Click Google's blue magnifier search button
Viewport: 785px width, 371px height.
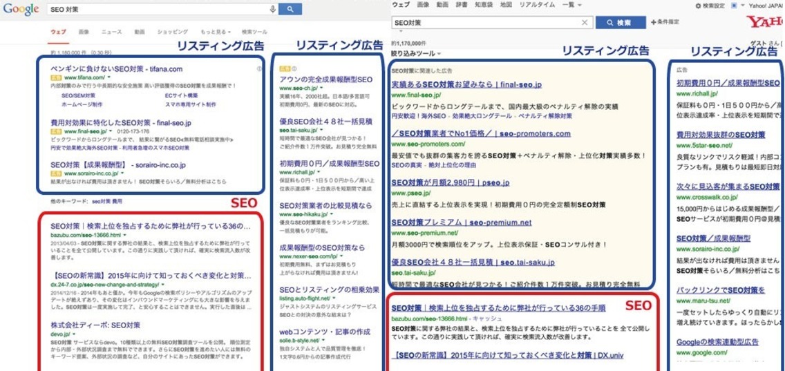pos(290,9)
